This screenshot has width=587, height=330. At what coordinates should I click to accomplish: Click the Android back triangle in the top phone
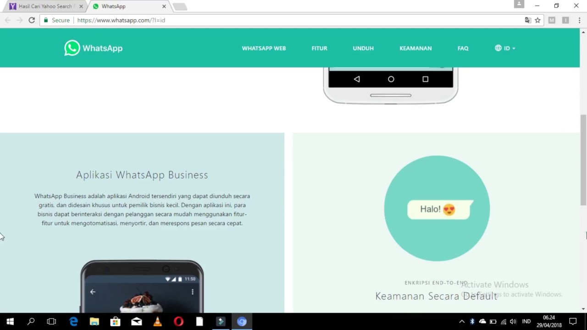357,79
